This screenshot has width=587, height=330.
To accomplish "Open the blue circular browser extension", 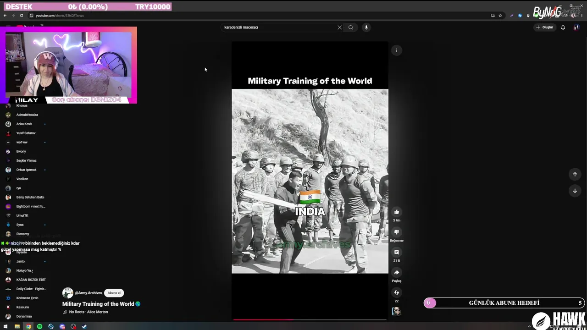I will pos(520,16).
